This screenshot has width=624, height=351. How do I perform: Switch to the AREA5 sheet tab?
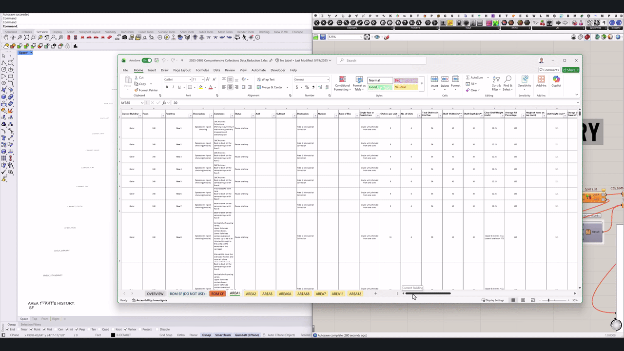coord(267,293)
